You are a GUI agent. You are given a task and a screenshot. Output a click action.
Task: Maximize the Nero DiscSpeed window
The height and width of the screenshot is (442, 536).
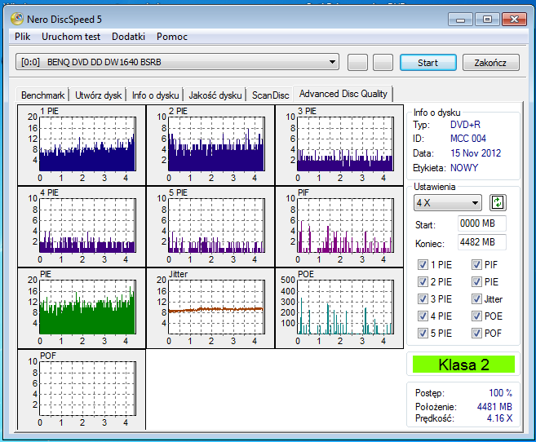pyautogui.click(x=487, y=20)
